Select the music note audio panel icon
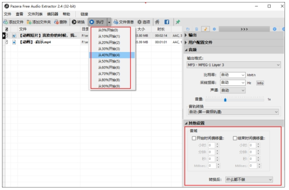Screen dimensions: 289x190 [206, 29]
